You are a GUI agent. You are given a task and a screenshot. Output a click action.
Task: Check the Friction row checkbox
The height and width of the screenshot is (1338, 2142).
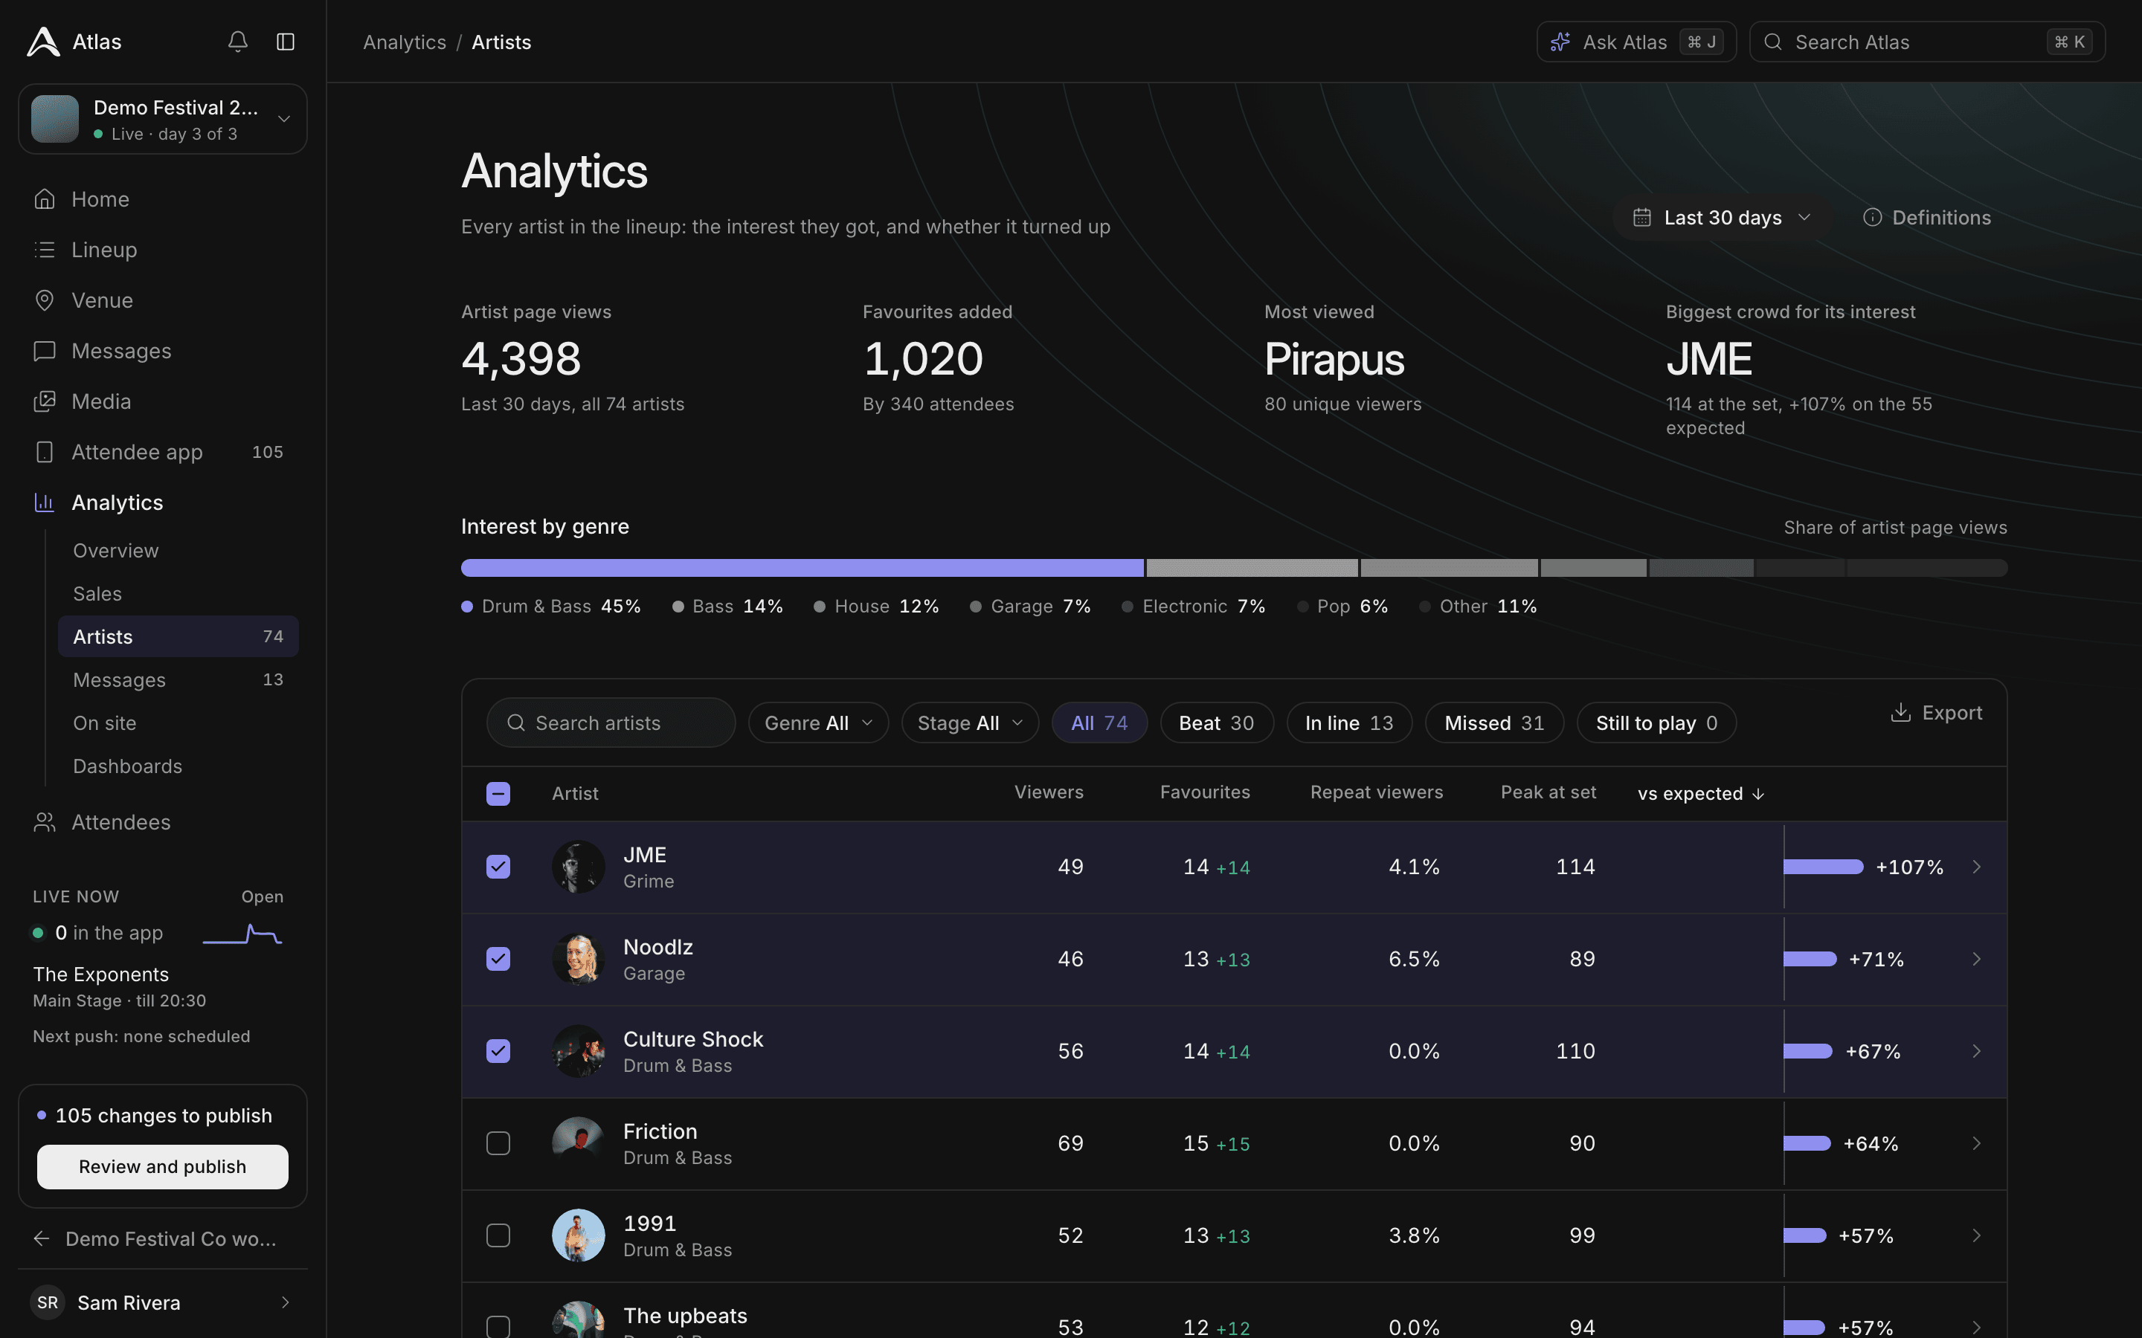pyautogui.click(x=498, y=1143)
